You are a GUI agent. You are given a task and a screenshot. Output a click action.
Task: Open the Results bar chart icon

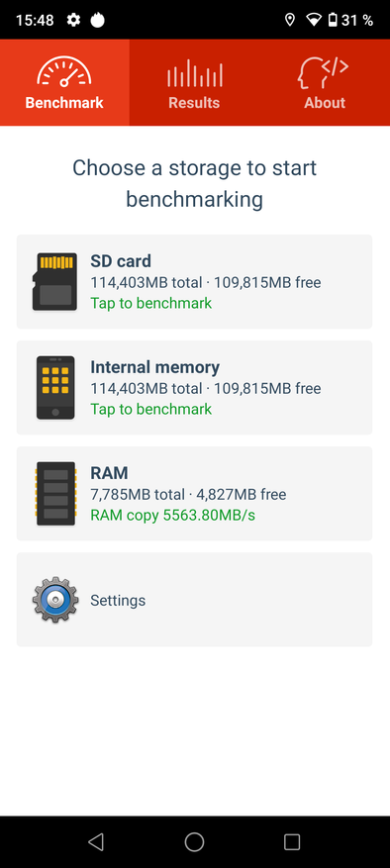click(x=194, y=73)
